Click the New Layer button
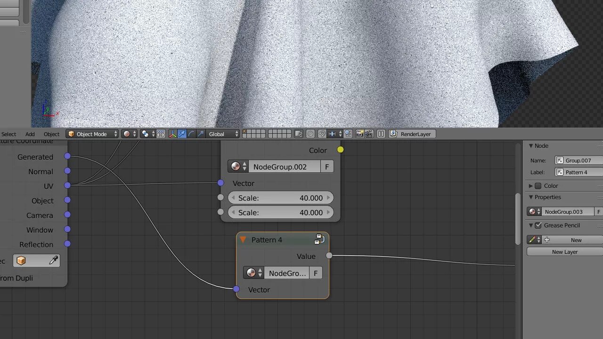 [x=565, y=252]
